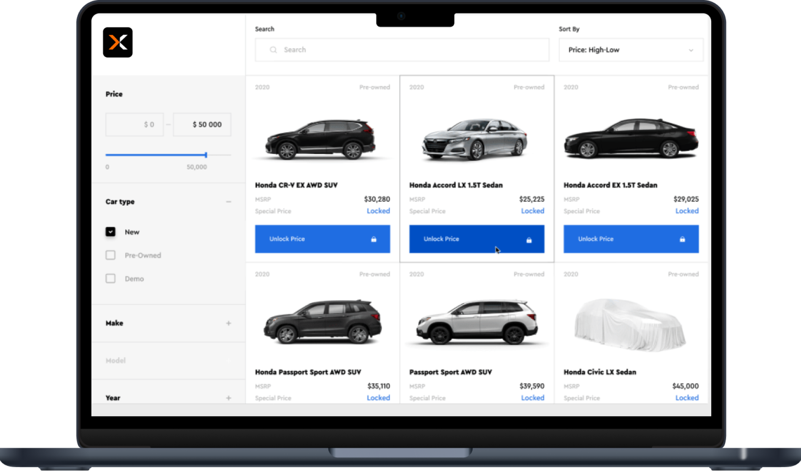The image size is (801, 471).
Task: Click the disabled Model filter row
Action: pyautogui.click(x=168, y=361)
